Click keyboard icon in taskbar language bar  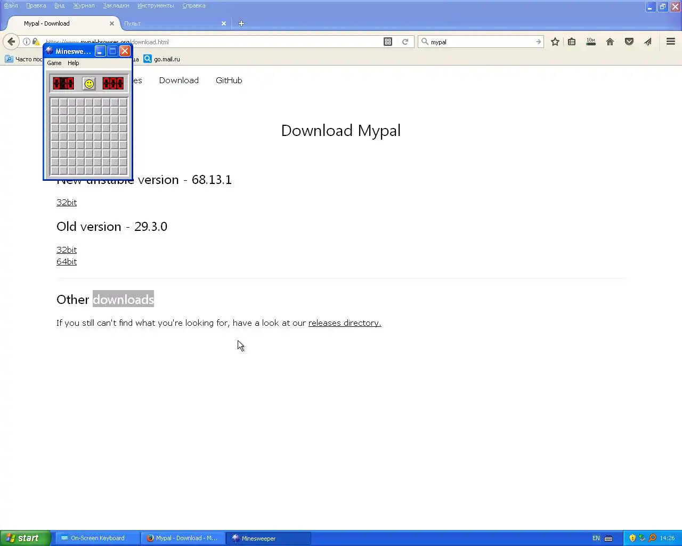[x=608, y=539]
